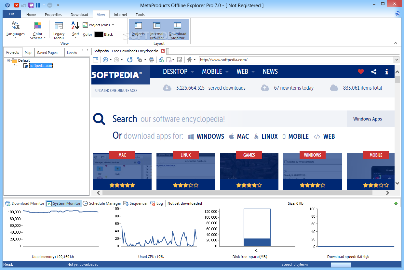The width and height of the screenshot is (404, 270).
Task: Switch to Legacy Menu layout
Action: pyautogui.click(x=59, y=30)
